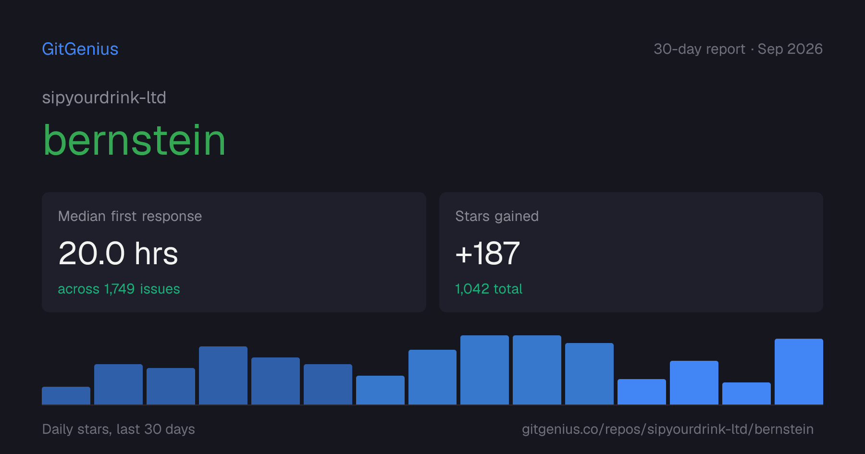Click the Daily stars, last 30 days caption
865x454 pixels.
click(119, 429)
